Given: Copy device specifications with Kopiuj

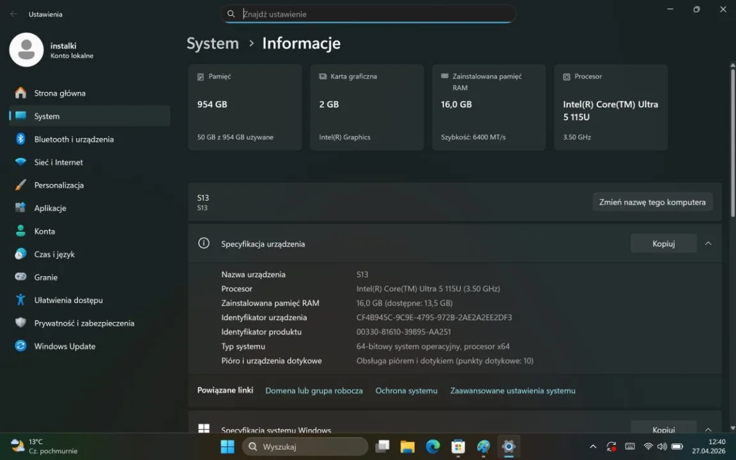Looking at the screenshot, I should pyautogui.click(x=663, y=243).
